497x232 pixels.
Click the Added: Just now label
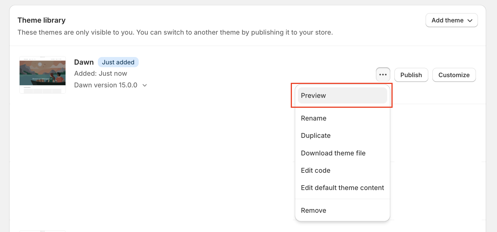(101, 73)
